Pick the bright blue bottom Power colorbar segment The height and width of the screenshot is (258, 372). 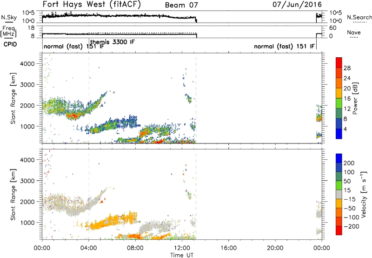[339, 134]
